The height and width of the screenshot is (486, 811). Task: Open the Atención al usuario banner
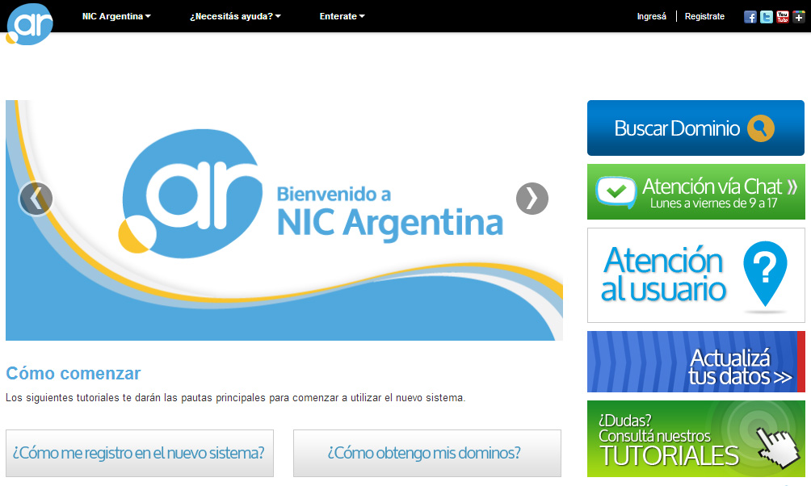tap(696, 275)
